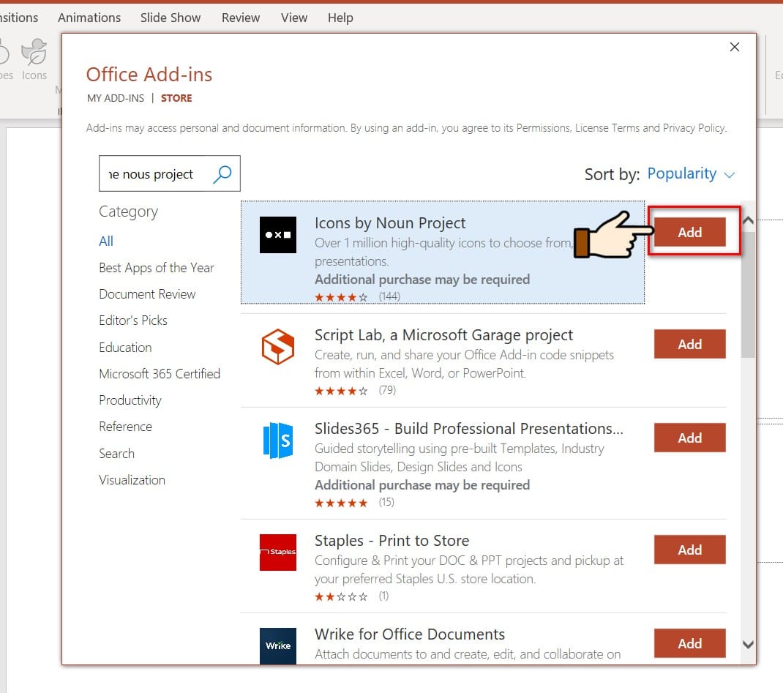Open the Staples - Print to Store title
This screenshot has height=693, width=783.
(392, 541)
